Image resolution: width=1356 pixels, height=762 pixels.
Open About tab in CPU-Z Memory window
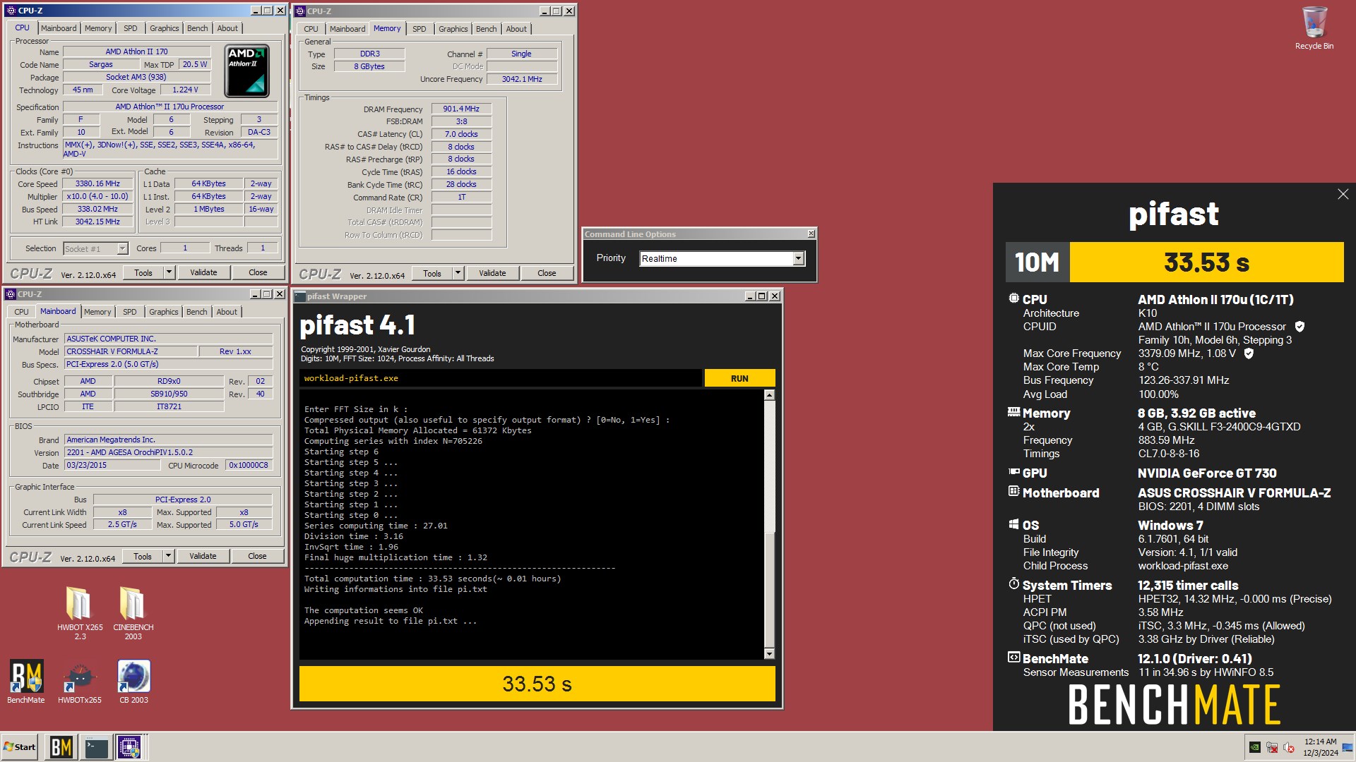pyautogui.click(x=516, y=29)
